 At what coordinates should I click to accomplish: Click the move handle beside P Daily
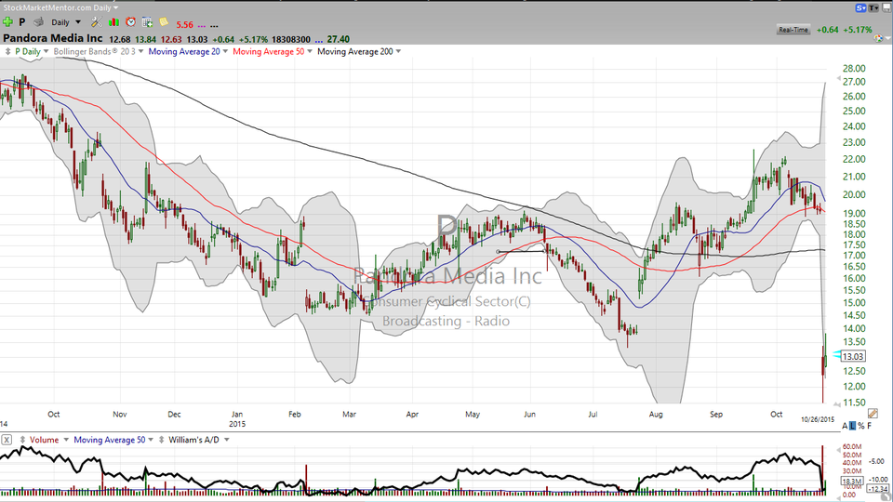click(x=8, y=51)
